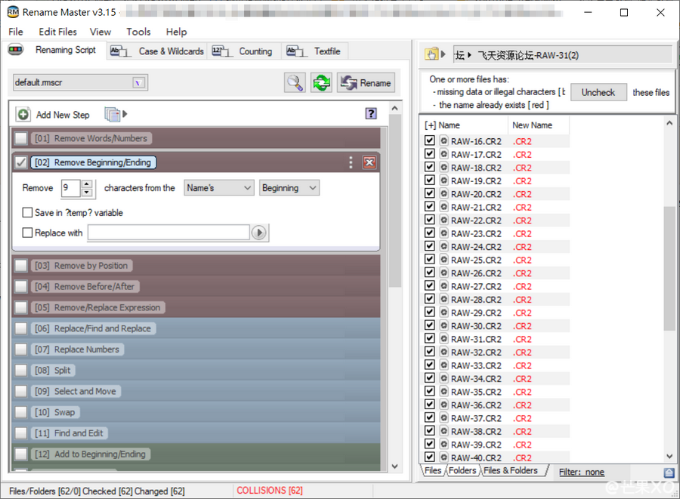The height and width of the screenshot is (499, 680).
Task: Open the Tools menu
Action: click(x=138, y=32)
